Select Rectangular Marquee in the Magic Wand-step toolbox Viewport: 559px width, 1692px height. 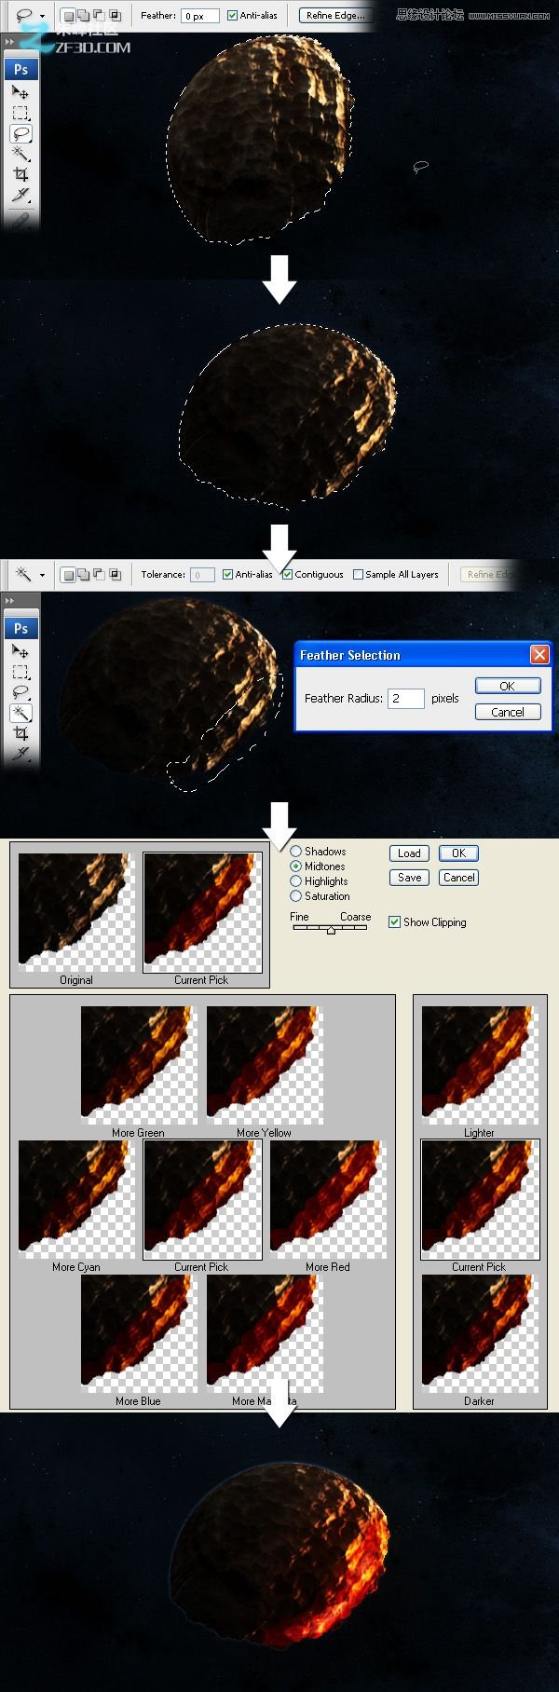[x=20, y=672]
